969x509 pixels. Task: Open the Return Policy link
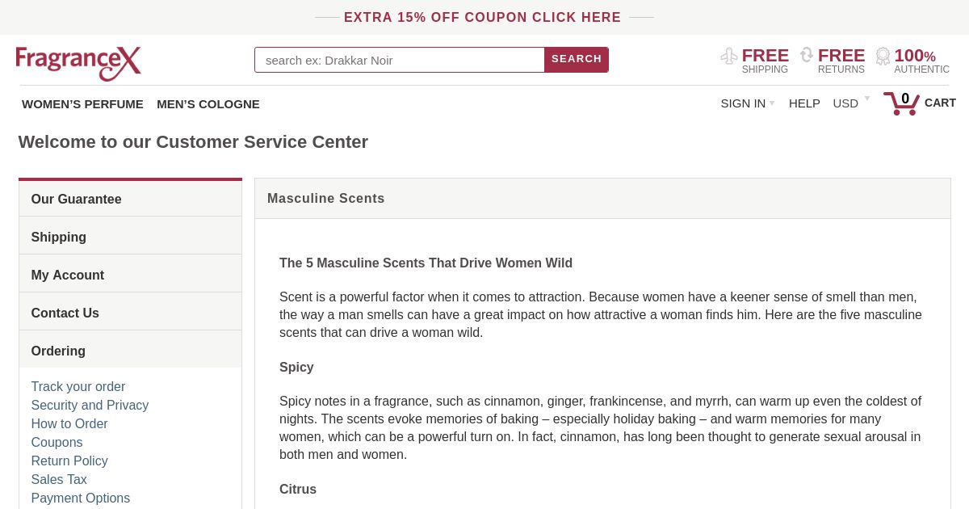69,461
